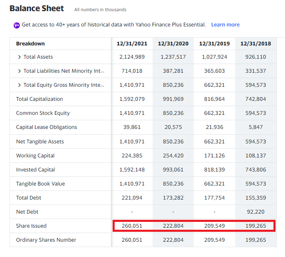This screenshot has width=285, height=257.
Task: Select the 12/31/2019 column header
Action: [x=214, y=44]
